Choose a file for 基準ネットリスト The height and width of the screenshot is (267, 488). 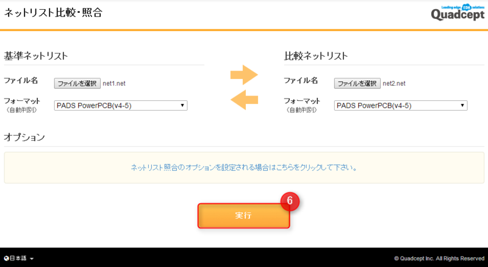(77, 83)
